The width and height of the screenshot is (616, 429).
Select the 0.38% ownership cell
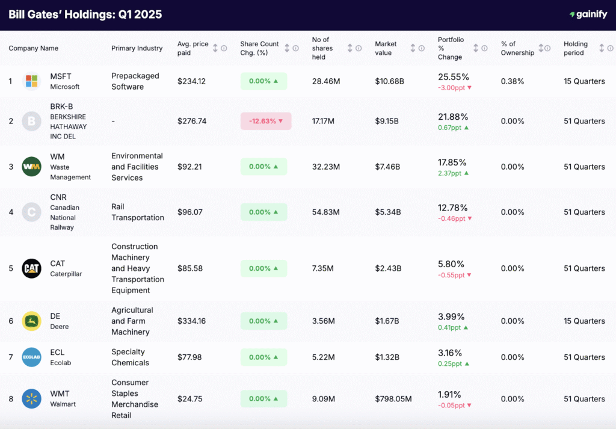click(513, 81)
